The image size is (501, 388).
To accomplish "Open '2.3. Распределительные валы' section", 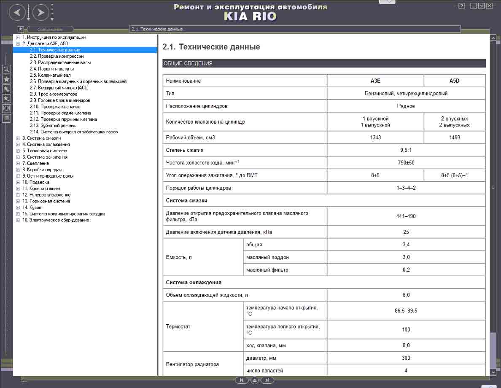I will click(60, 63).
